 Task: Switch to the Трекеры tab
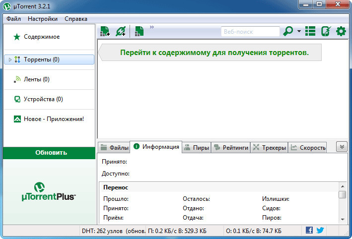tap(269, 148)
